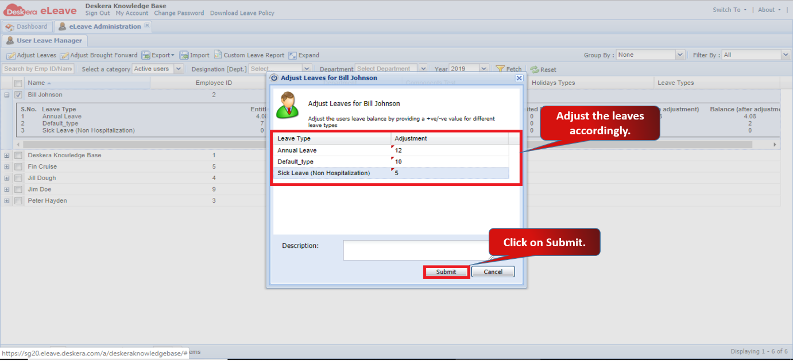Screen dimensions: 793x361
Task: Check the Deskera Knowledge Base row checkbox
Action: coord(18,155)
